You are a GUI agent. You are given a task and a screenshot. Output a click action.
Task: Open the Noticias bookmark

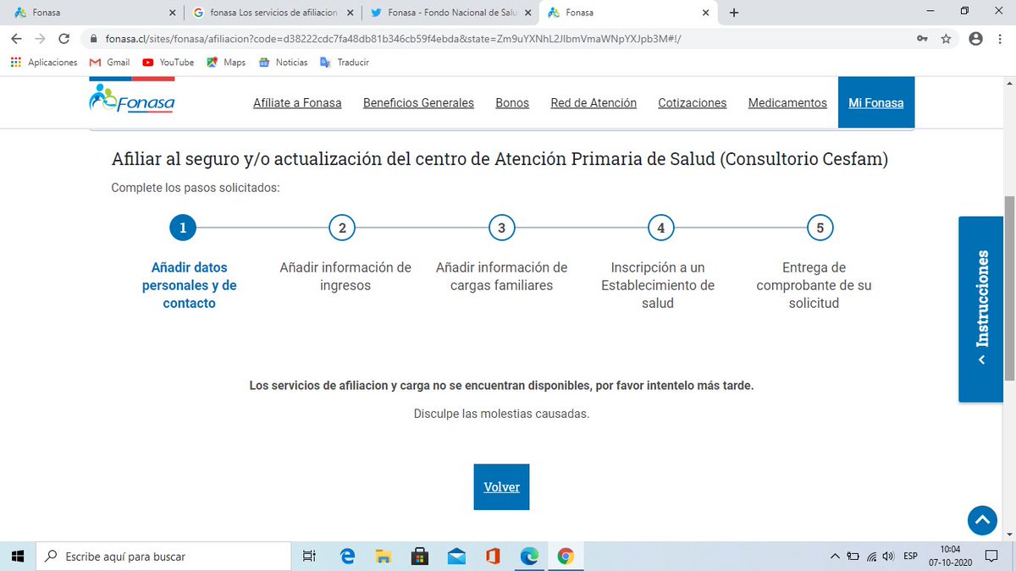[283, 63]
